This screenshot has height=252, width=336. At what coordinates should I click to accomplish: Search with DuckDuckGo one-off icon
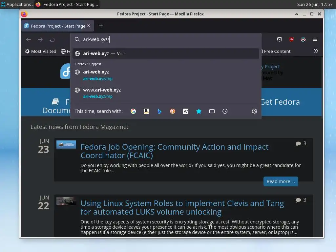pyautogui.click(x=173, y=111)
